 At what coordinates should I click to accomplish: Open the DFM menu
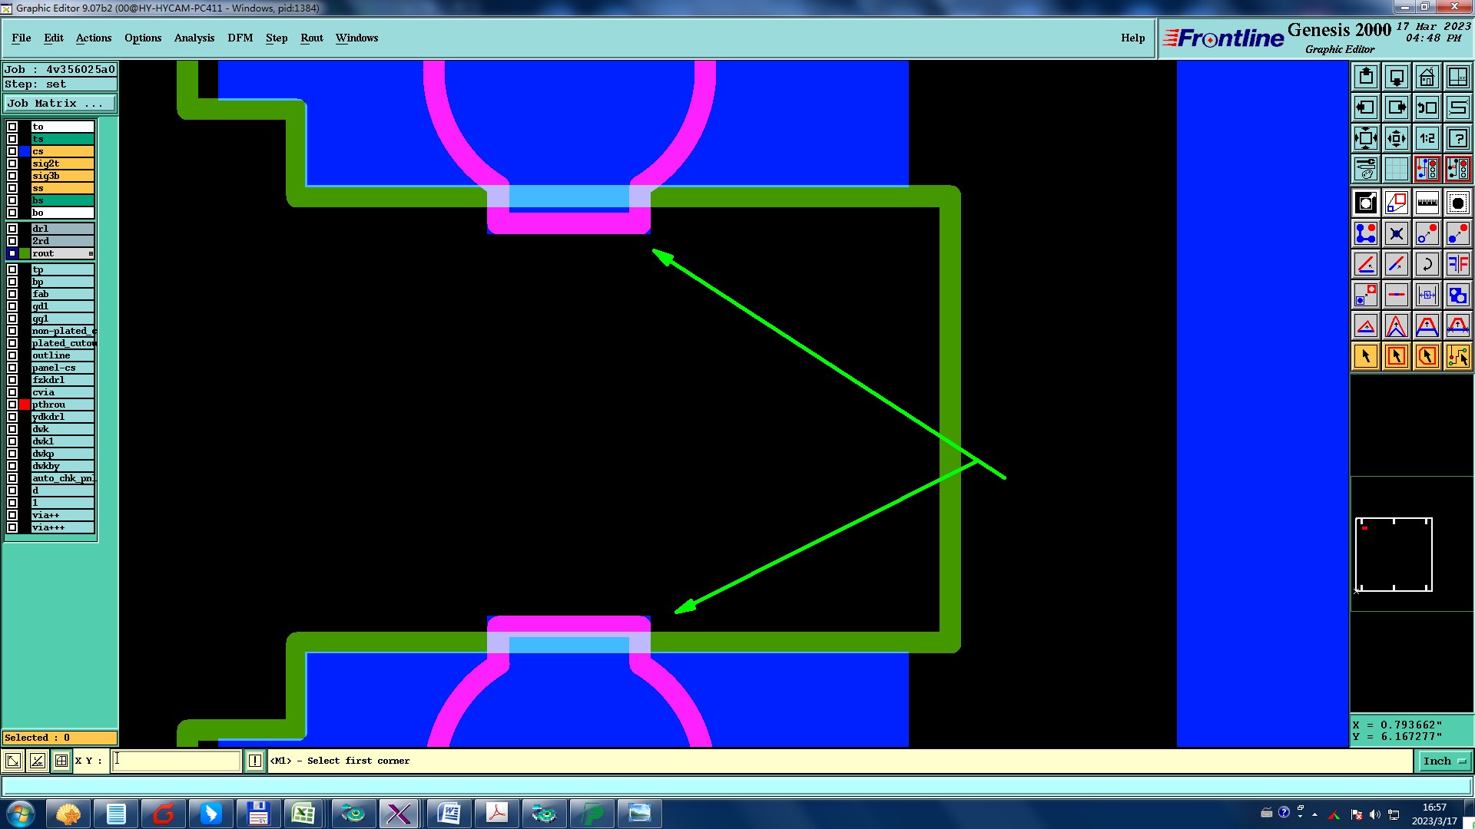(240, 38)
